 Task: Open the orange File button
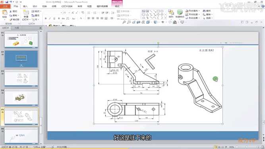pyautogui.click(x=5, y=6)
